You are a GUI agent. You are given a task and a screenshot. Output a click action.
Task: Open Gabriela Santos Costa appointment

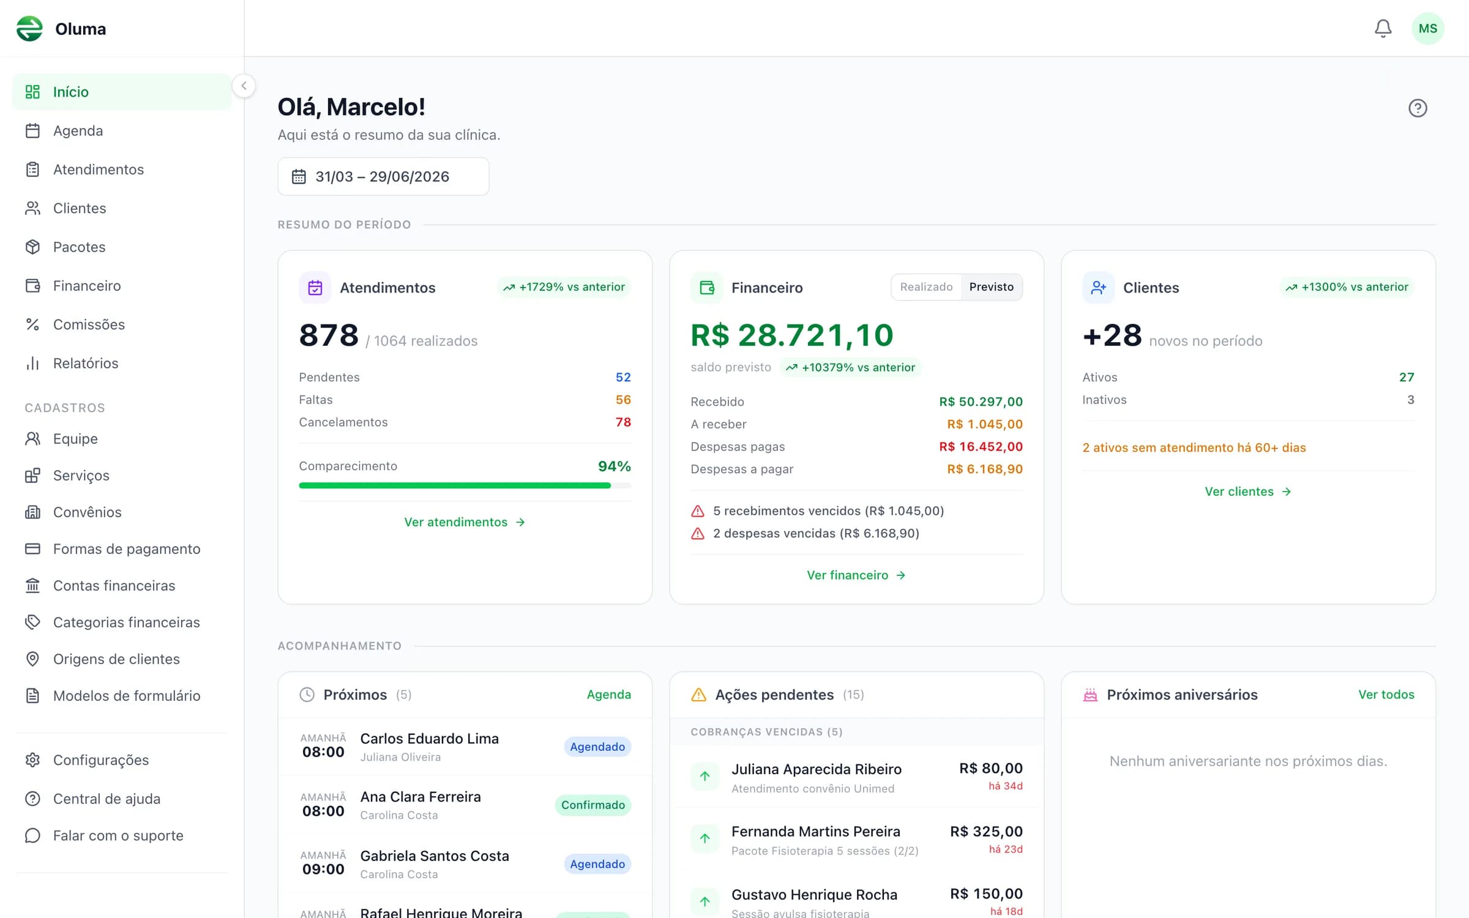point(465,864)
